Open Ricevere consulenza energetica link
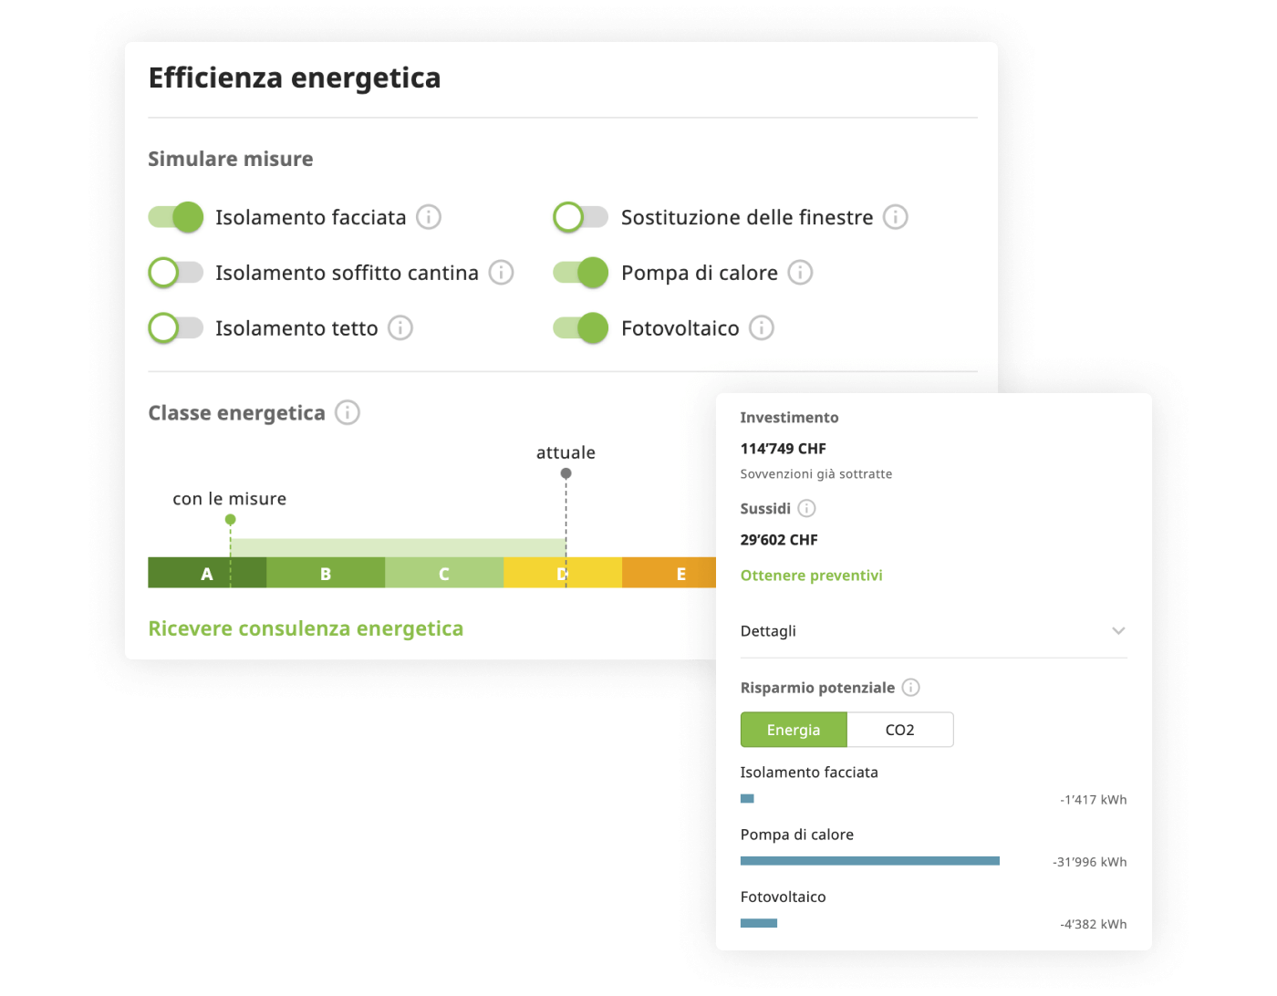 (x=306, y=628)
